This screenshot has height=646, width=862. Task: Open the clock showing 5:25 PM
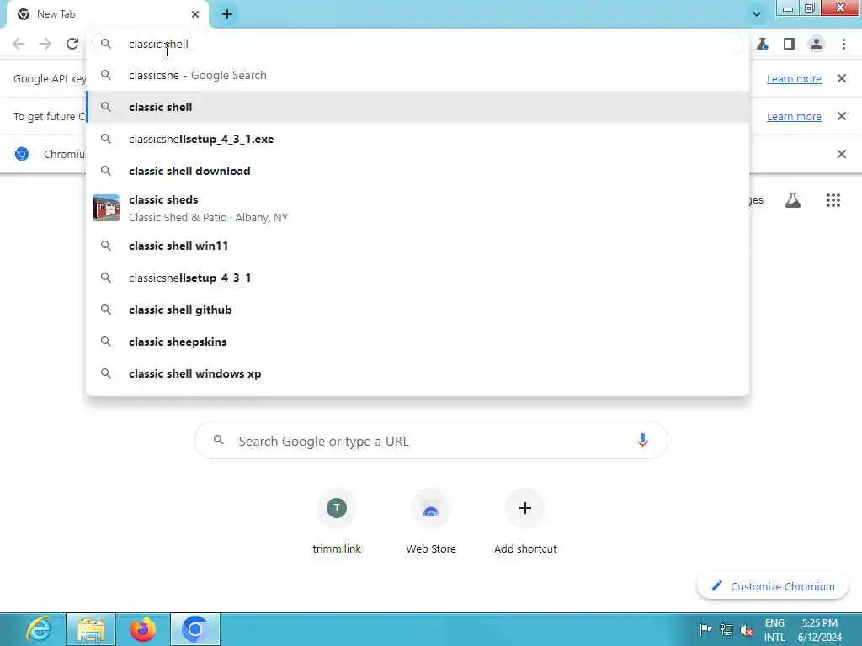pos(820,630)
